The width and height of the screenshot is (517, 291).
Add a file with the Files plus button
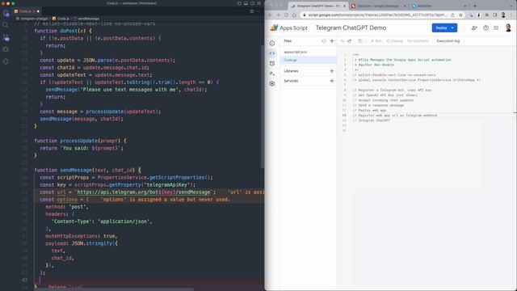(x=332, y=41)
